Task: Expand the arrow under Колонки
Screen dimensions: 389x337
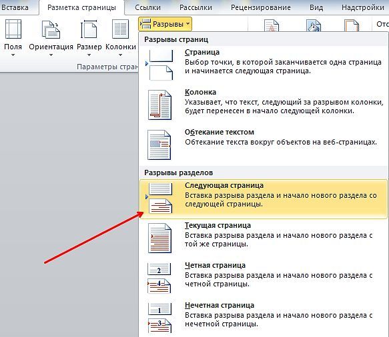Action: (120, 55)
